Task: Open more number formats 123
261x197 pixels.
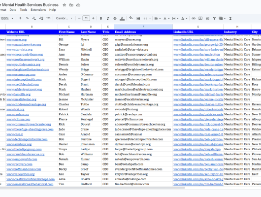Action: pos(48,18)
